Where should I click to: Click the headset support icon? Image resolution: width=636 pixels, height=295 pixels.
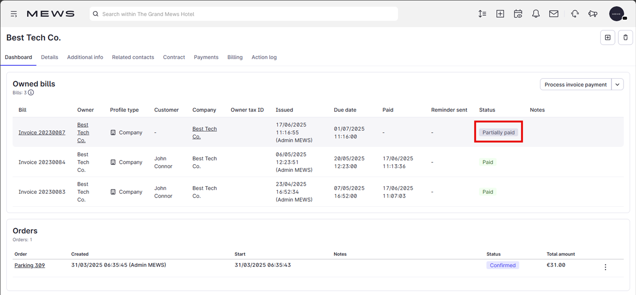(575, 14)
